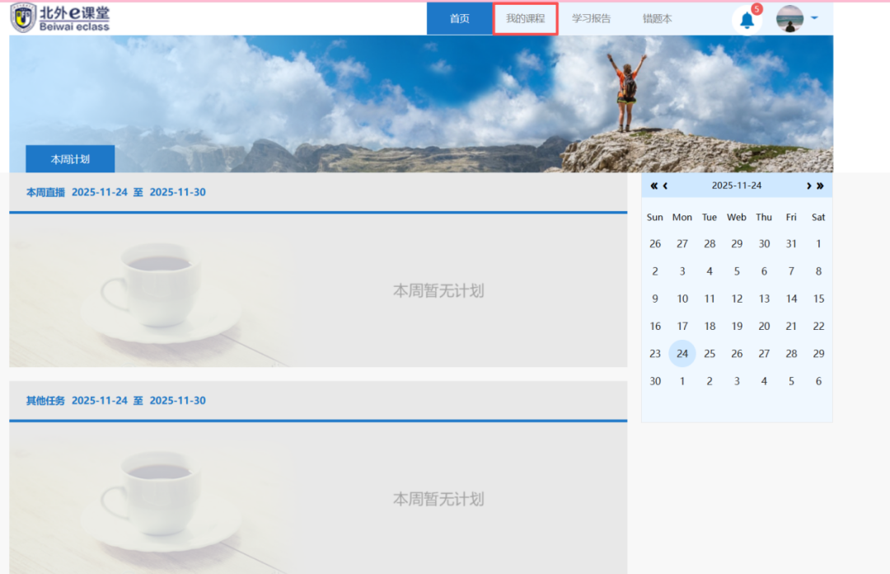
Task: Switch to the 首页 tab
Action: [x=459, y=17]
